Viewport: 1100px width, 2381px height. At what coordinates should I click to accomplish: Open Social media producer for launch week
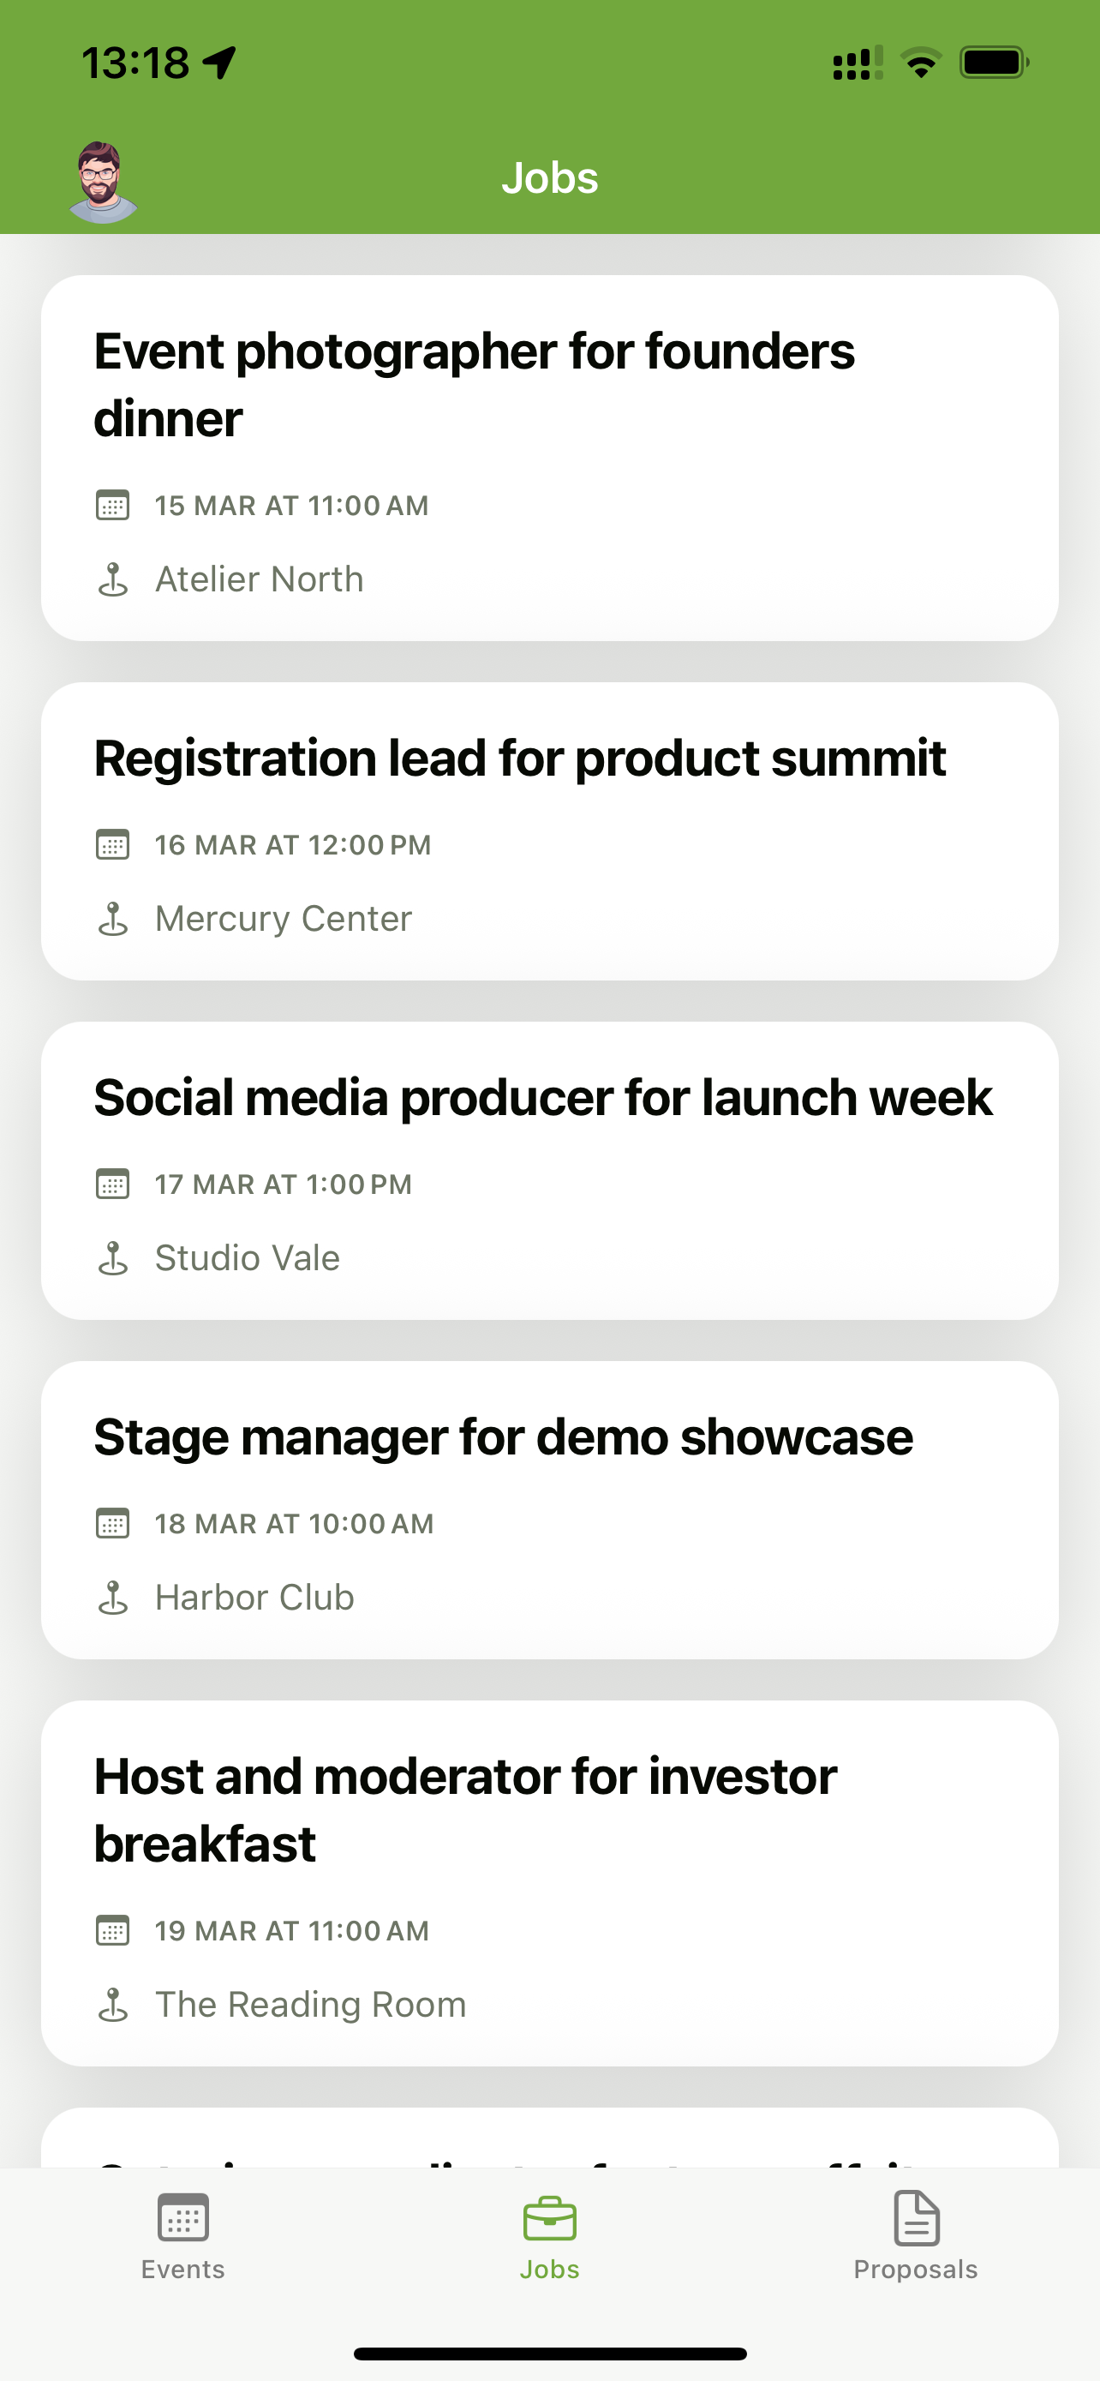click(543, 1097)
